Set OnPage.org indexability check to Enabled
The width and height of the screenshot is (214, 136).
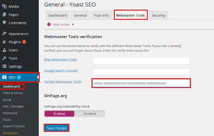(59, 114)
